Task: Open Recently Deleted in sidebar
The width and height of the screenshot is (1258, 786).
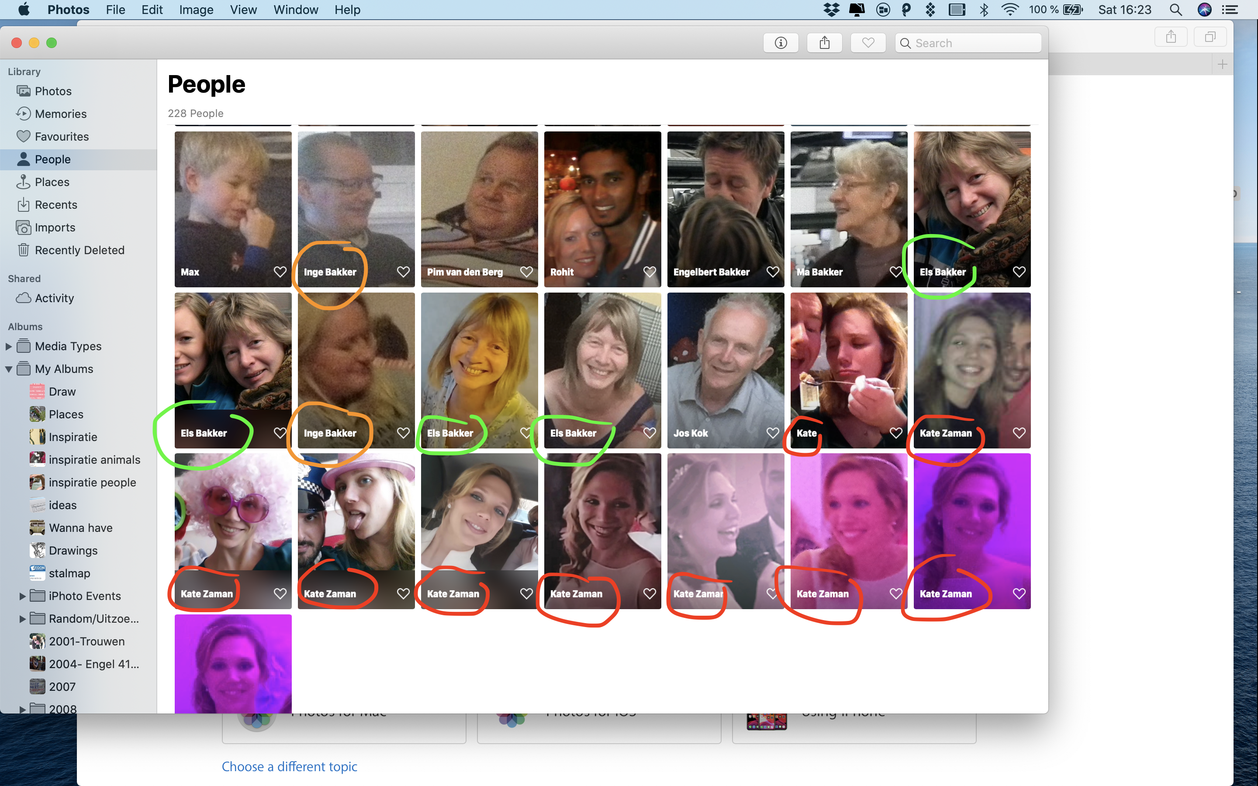Action: tap(79, 250)
